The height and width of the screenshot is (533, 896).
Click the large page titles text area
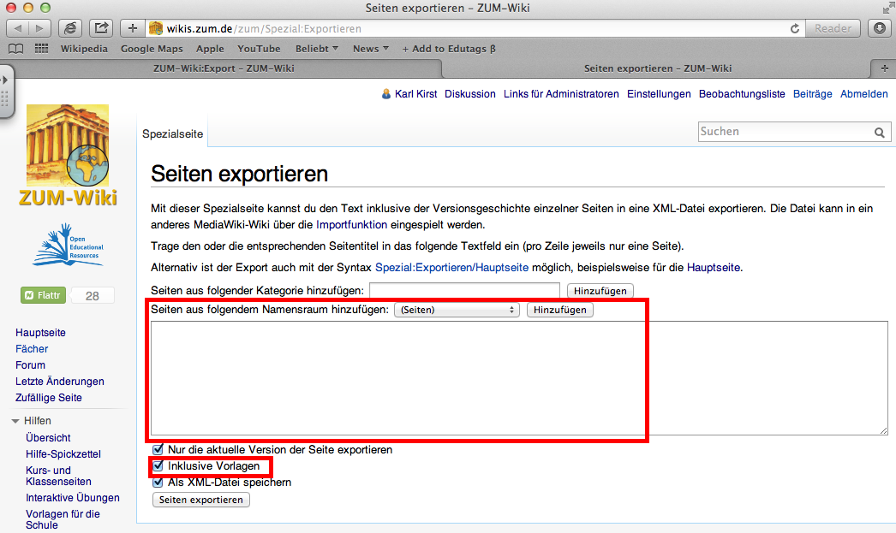518,377
